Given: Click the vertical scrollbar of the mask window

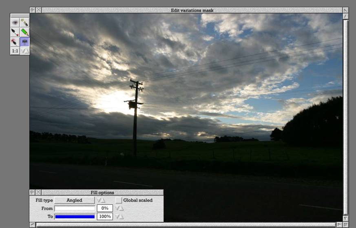Looking at the screenshot, I should pyautogui.click(x=345, y=117).
